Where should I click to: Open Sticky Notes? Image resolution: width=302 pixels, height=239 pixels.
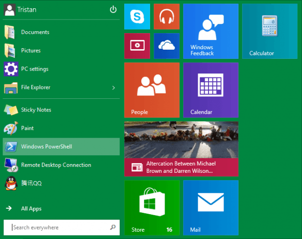click(x=36, y=110)
